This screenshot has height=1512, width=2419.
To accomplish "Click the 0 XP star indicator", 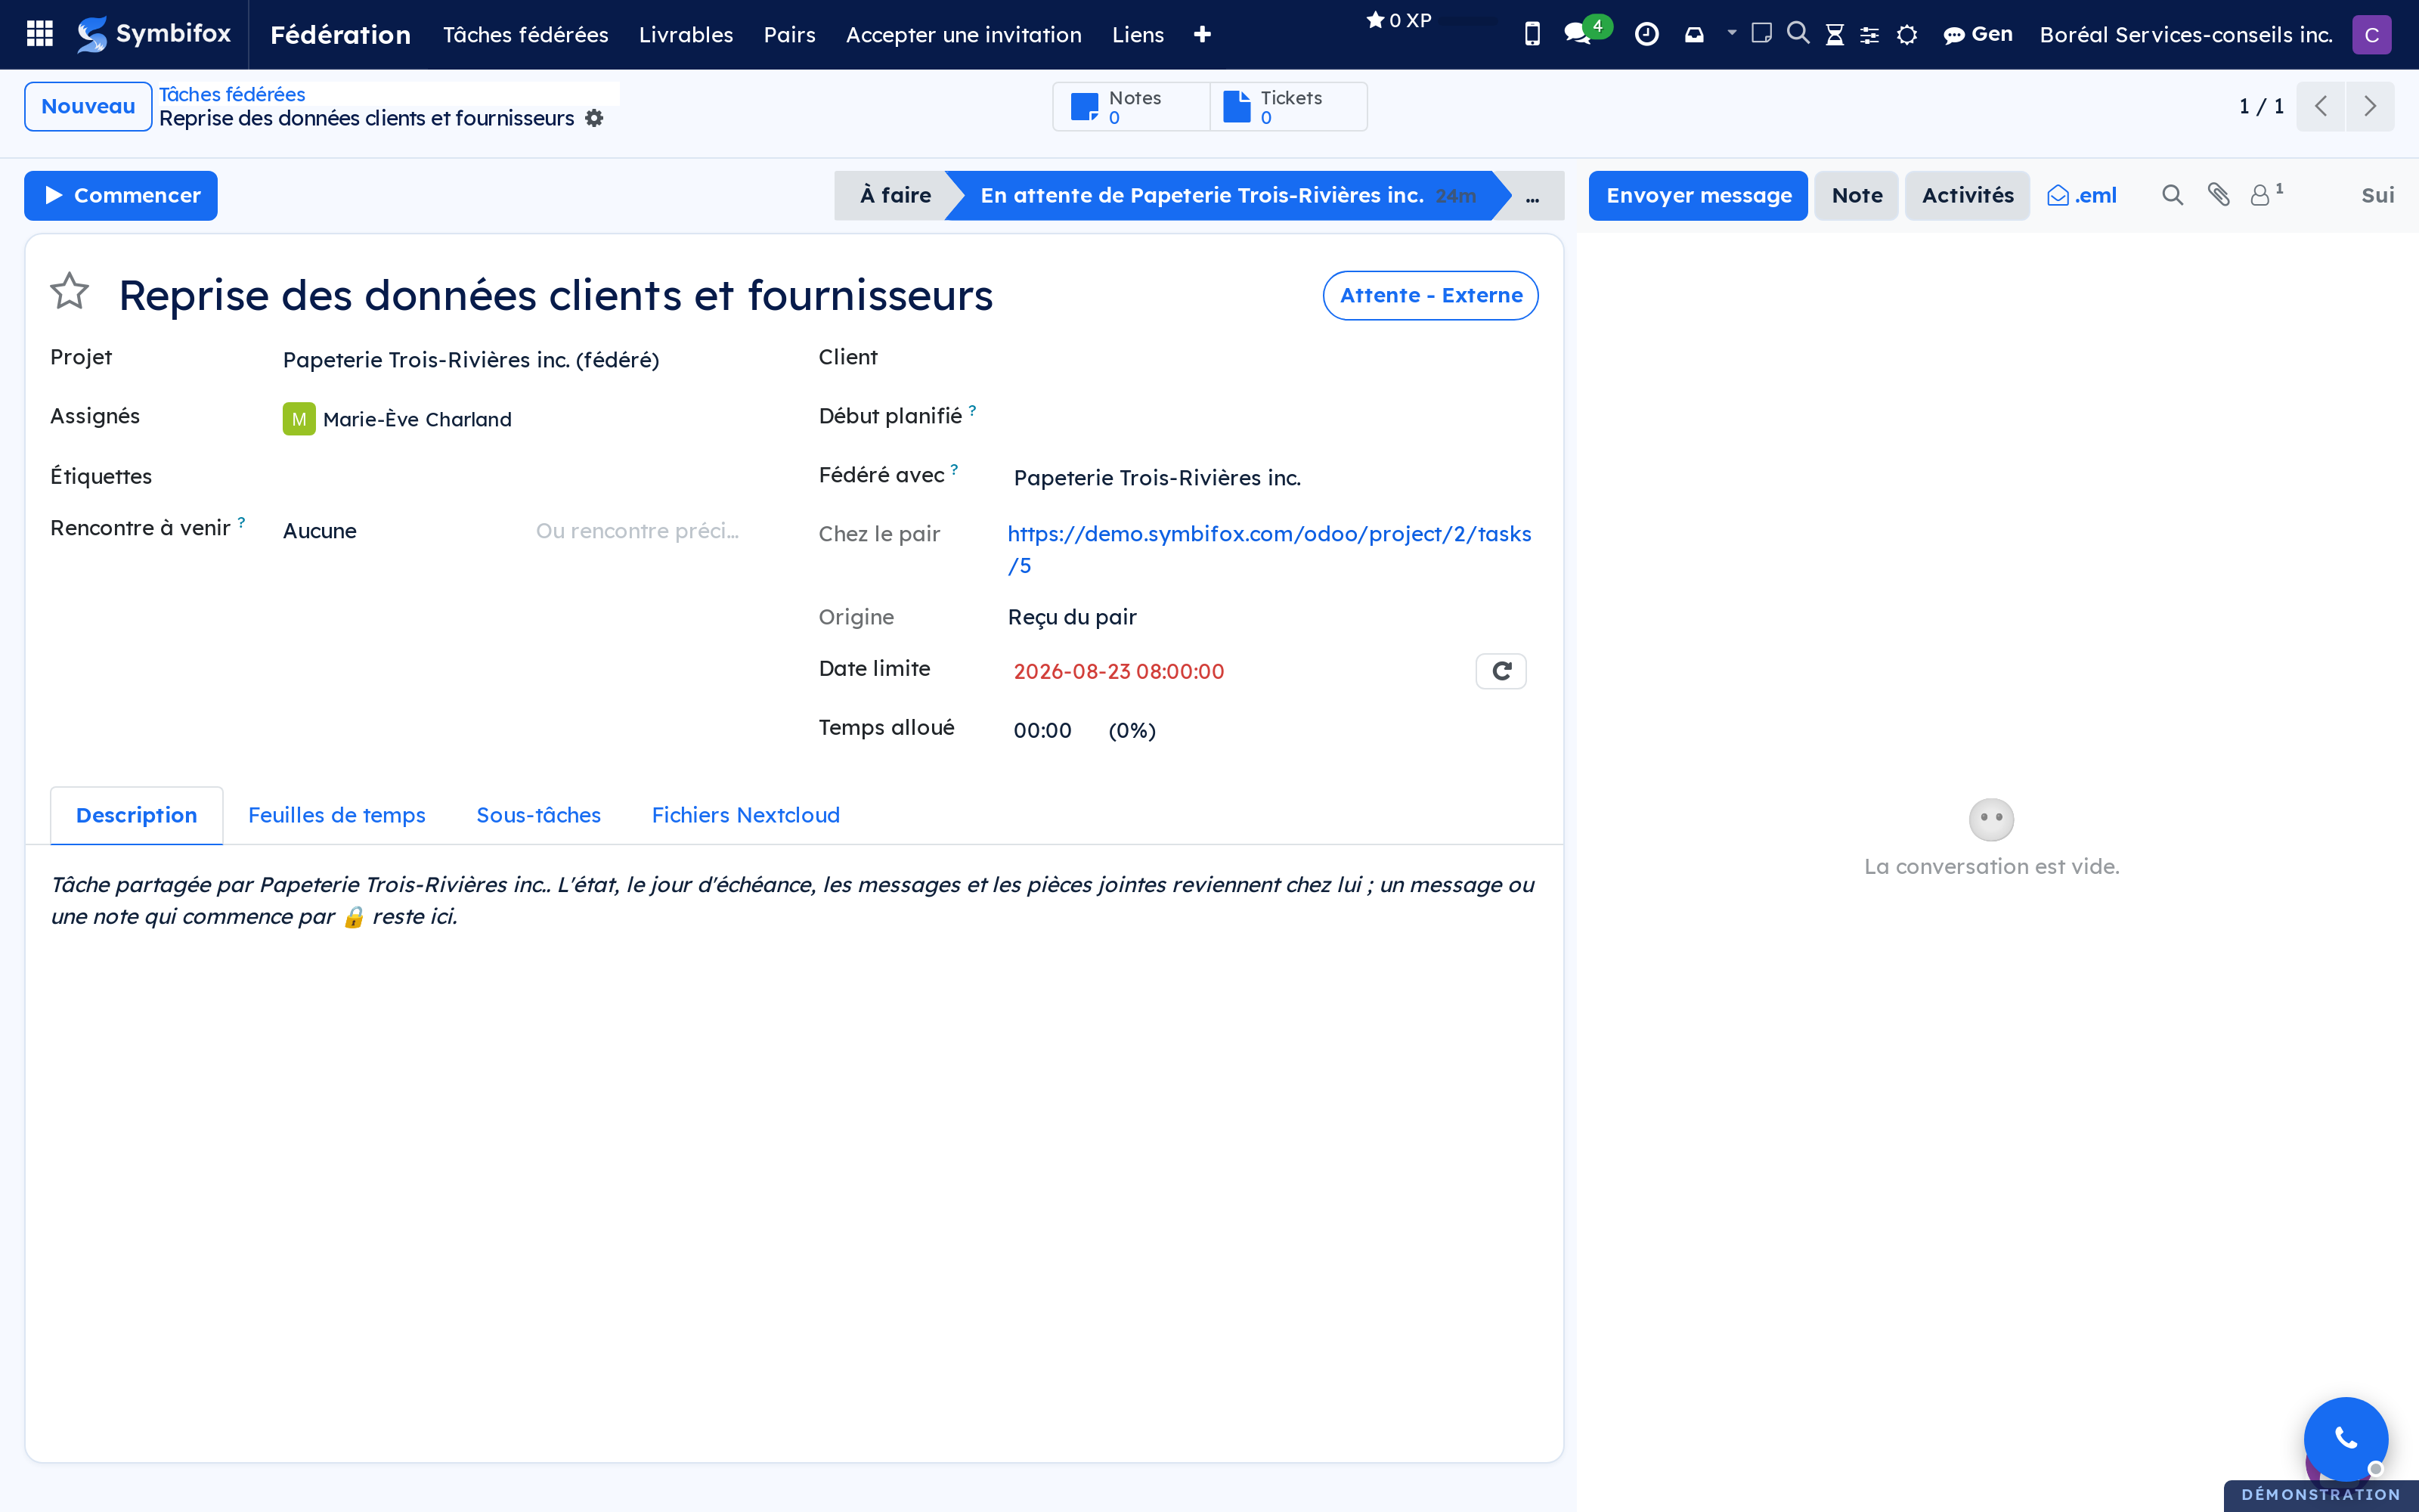I will pyautogui.click(x=1399, y=20).
